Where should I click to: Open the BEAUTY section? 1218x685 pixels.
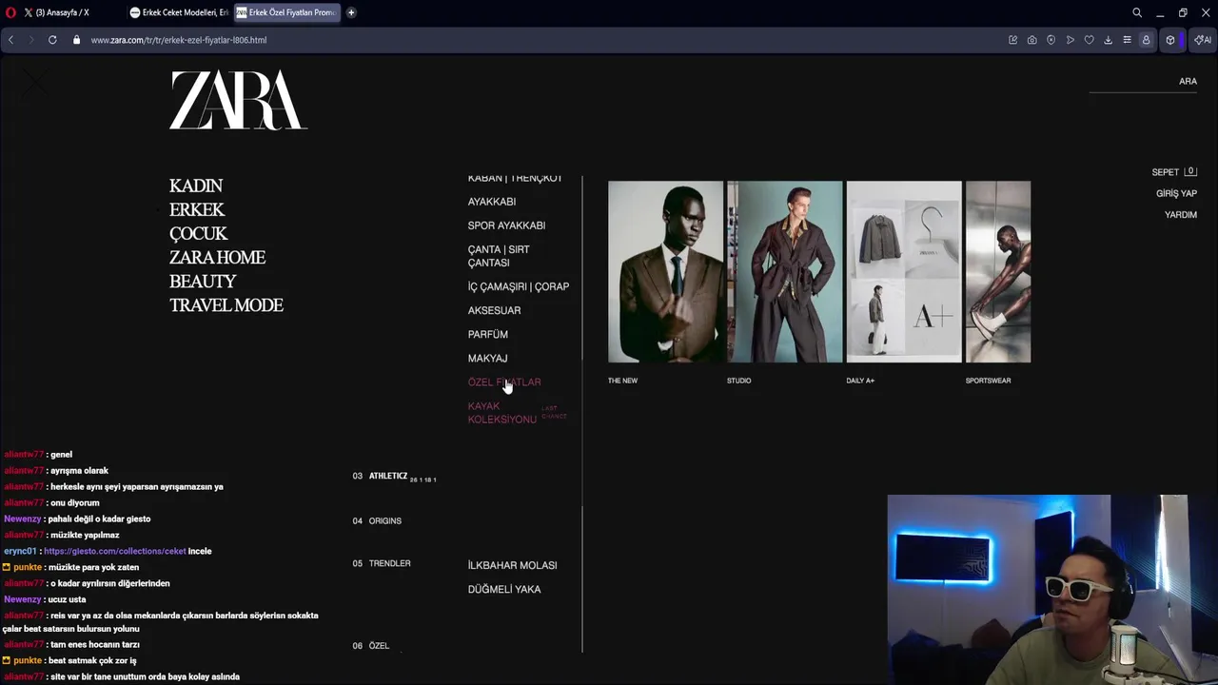click(203, 281)
